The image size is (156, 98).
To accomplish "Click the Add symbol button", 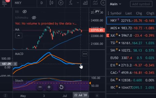I will point(141,4).
